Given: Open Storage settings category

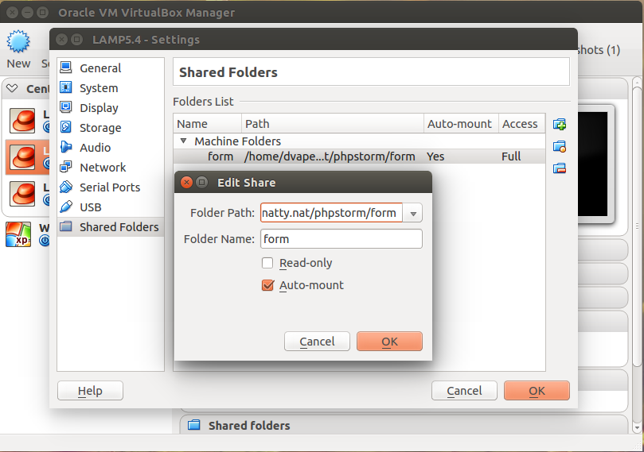Looking at the screenshot, I should 110,127.
